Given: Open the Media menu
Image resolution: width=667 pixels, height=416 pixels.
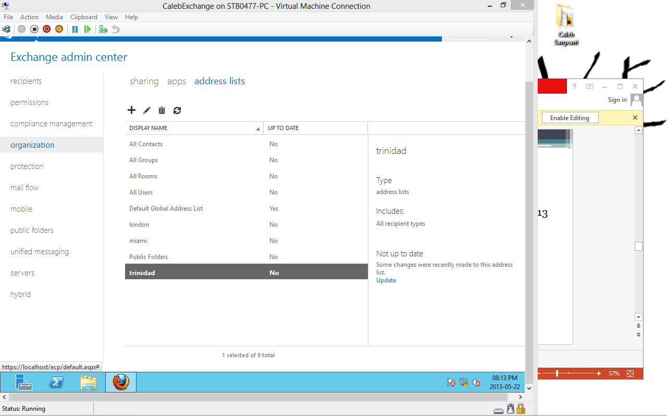Looking at the screenshot, I should pos(54,17).
